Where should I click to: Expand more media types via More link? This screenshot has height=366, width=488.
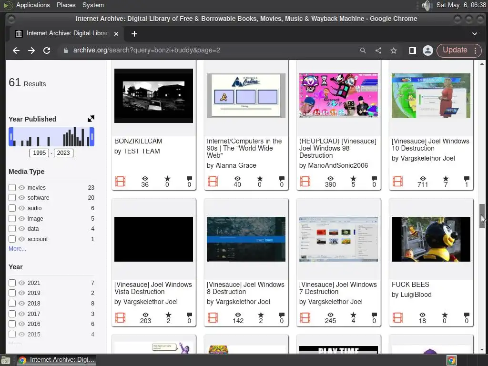18,249
